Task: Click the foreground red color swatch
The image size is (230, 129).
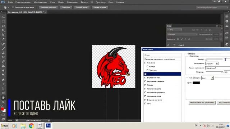Action: pos(2,109)
